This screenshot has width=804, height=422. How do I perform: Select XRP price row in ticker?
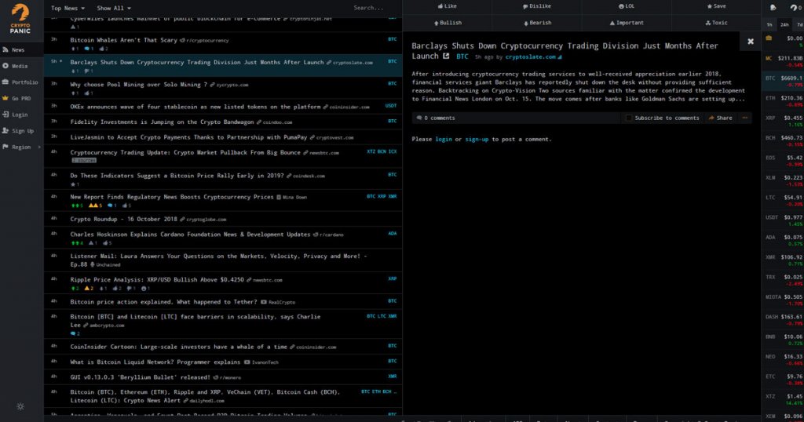point(783,121)
